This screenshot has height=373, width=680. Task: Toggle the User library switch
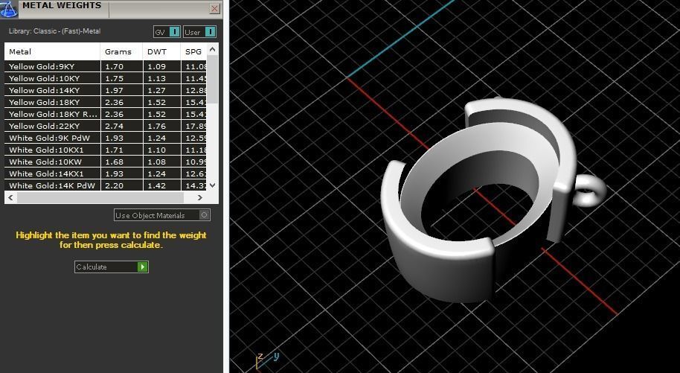click(199, 32)
